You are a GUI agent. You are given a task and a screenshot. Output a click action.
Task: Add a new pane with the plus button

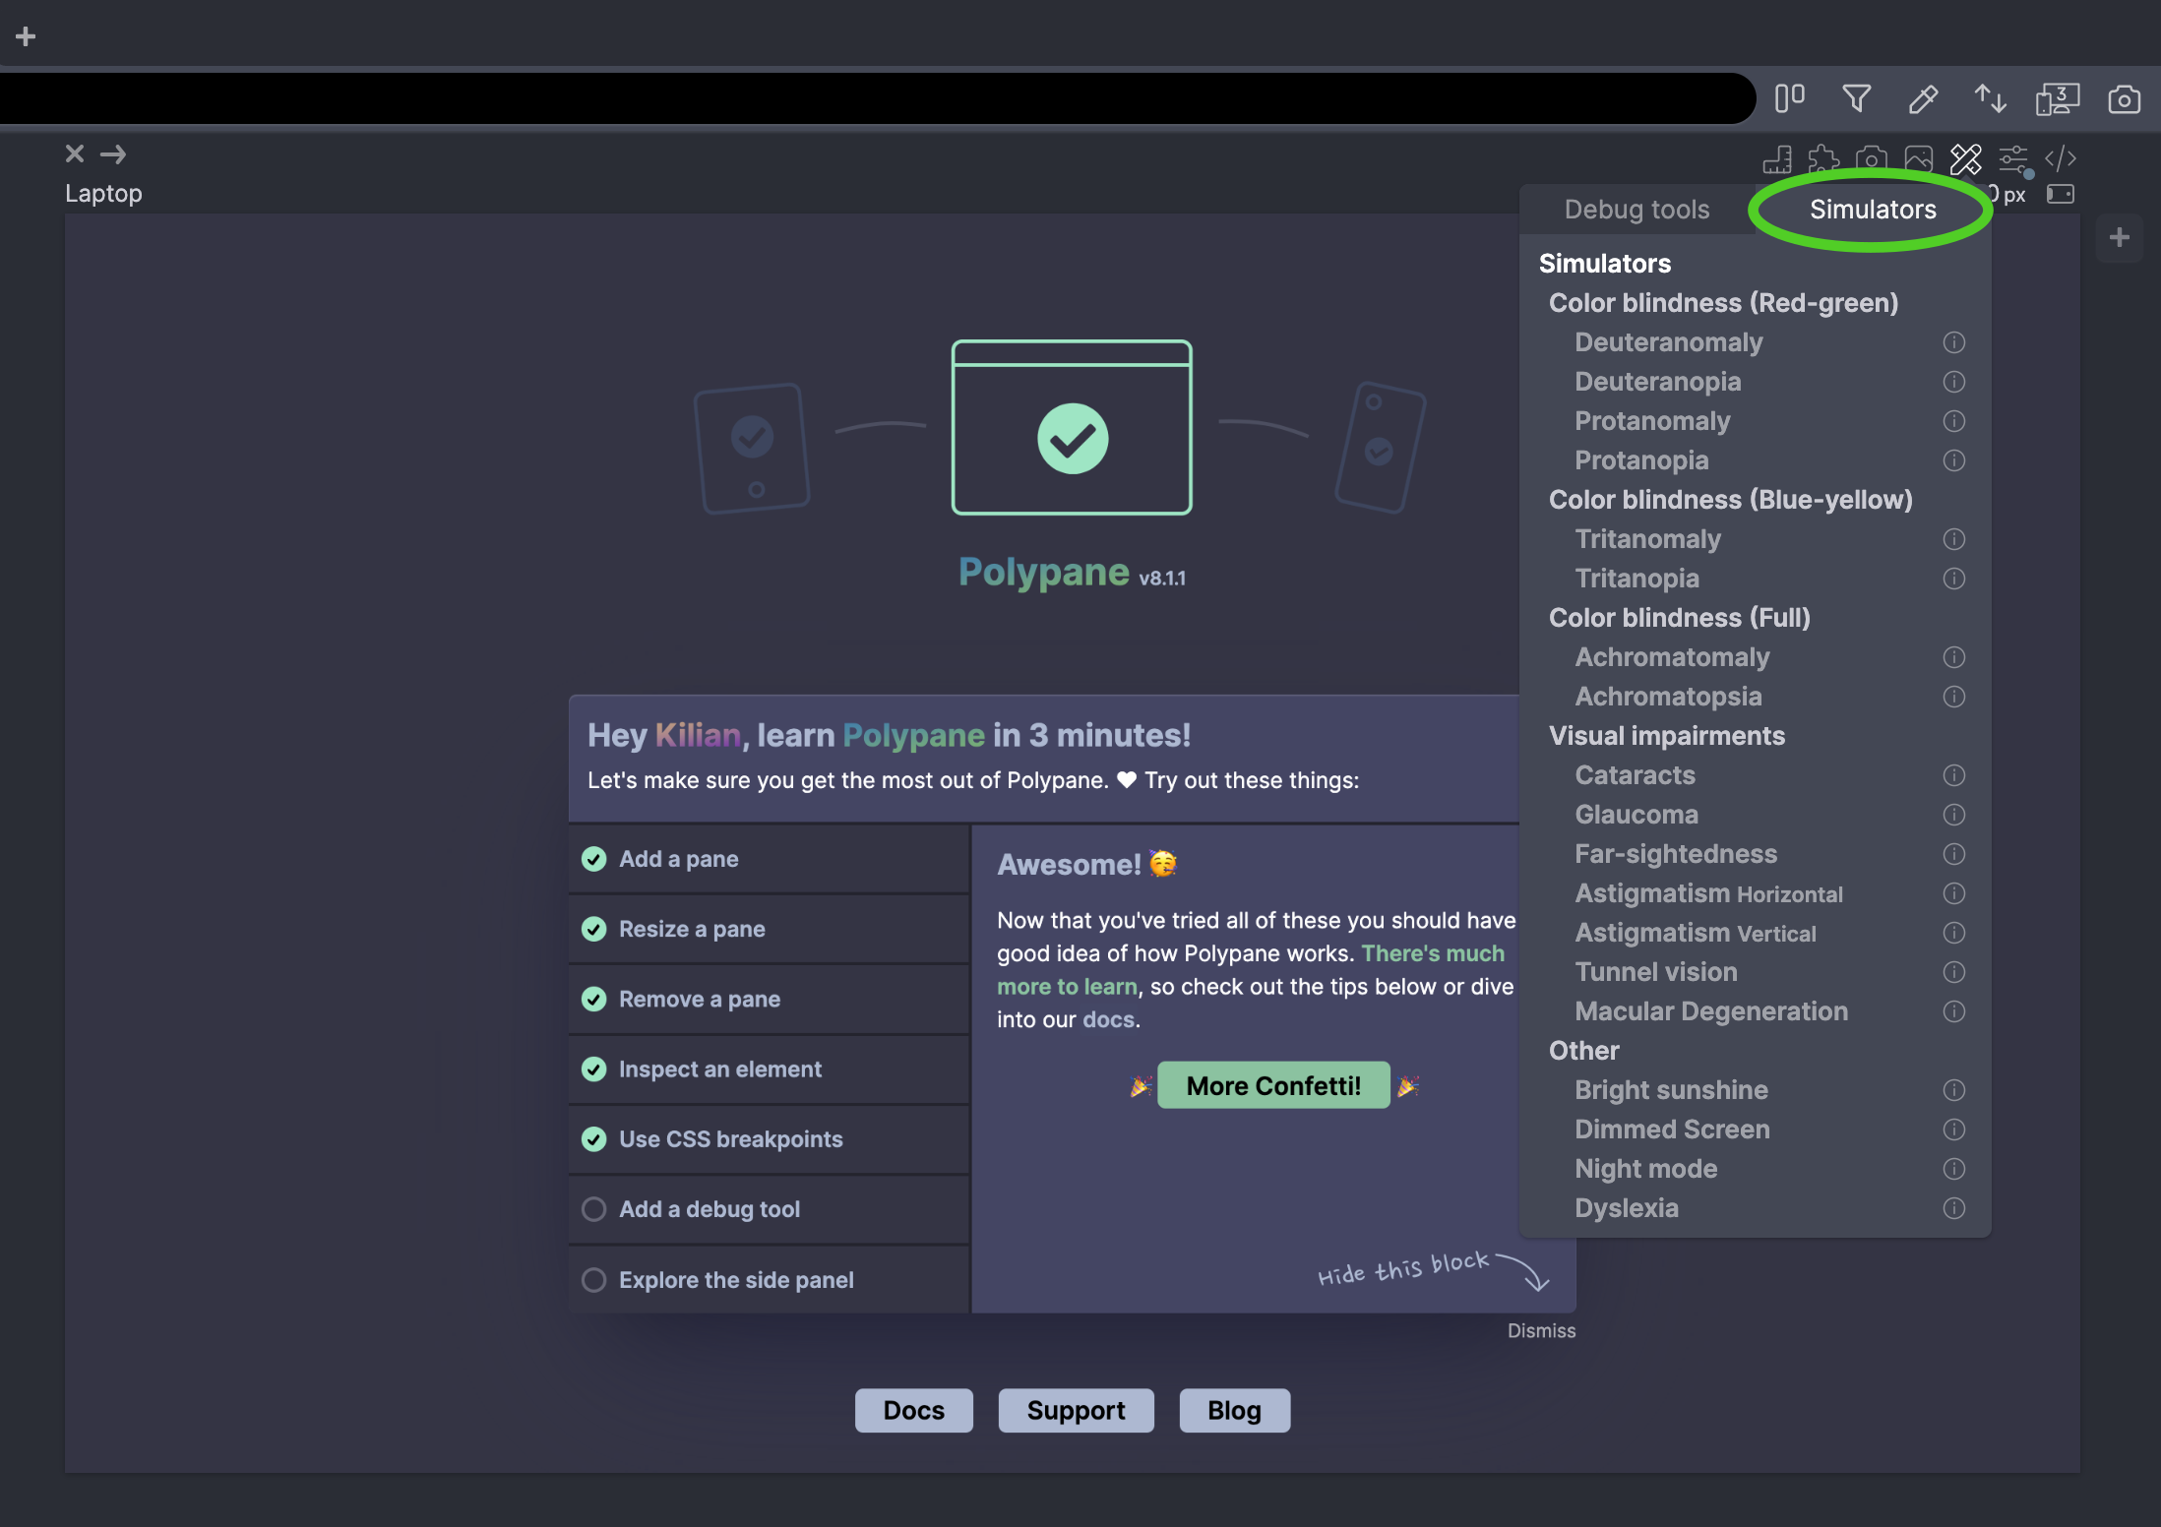coord(2120,237)
